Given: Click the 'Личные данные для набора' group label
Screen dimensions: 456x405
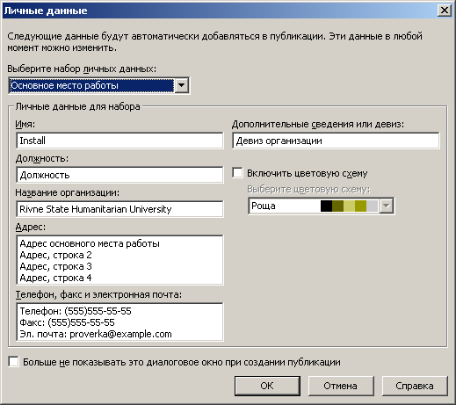Looking at the screenshot, I should coord(77,106).
